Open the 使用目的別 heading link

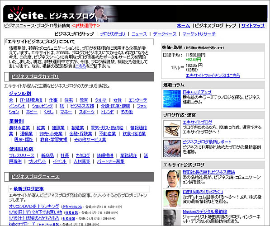pyautogui.click(x=21, y=149)
